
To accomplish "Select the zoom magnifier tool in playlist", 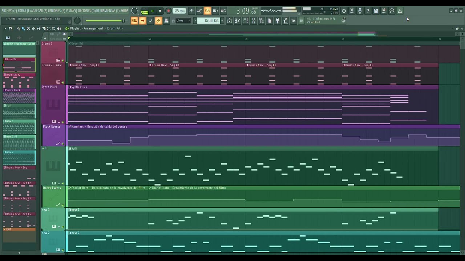I will tap(54, 28).
